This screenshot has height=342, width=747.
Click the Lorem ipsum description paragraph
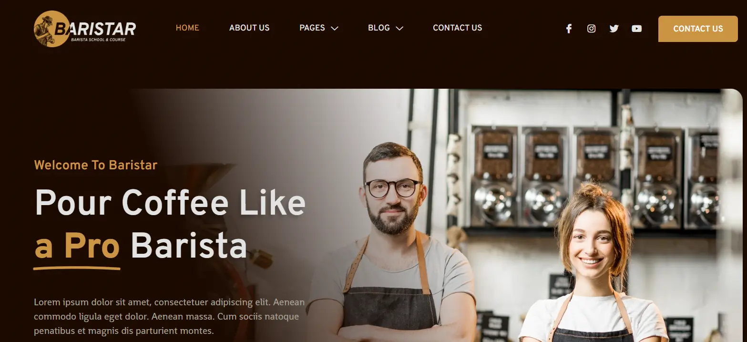click(x=169, y=316)
